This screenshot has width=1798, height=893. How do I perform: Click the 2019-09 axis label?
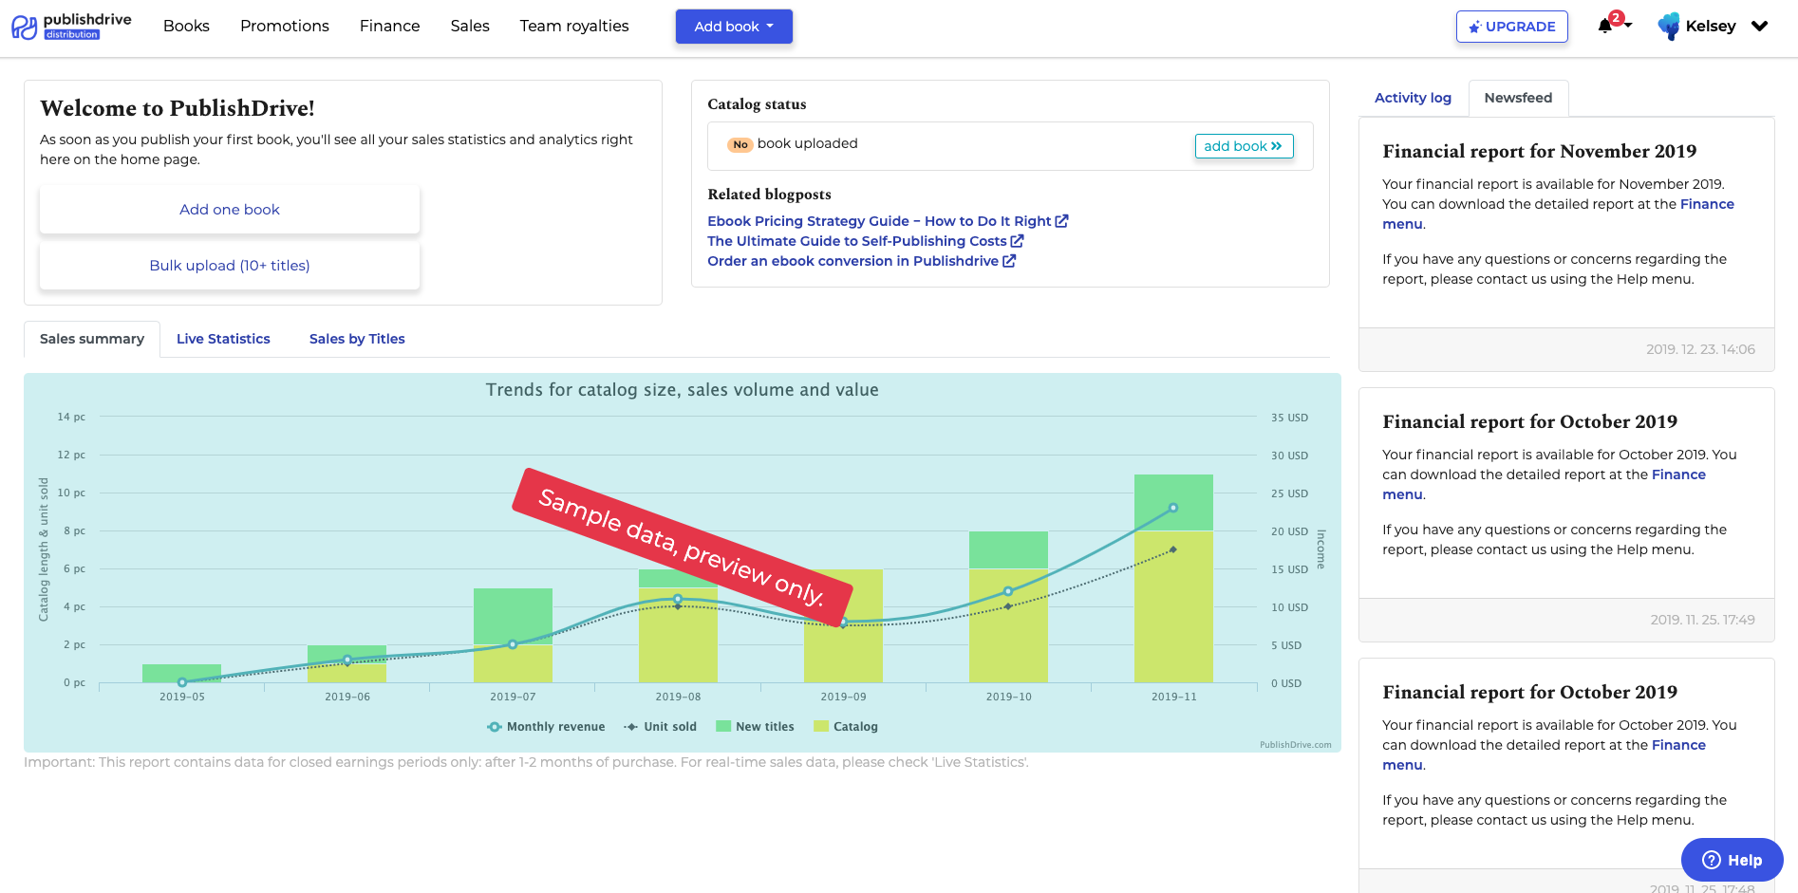point(843,697)
